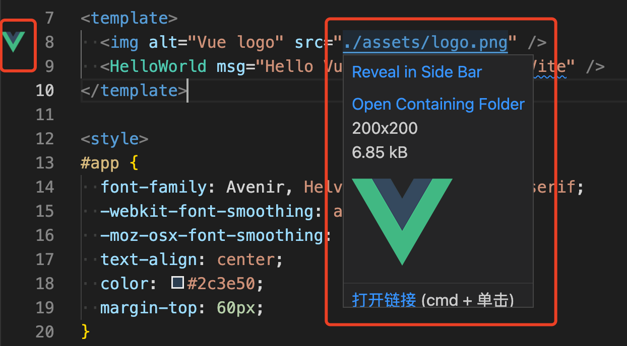Click line number 20 in gutter
Screen dimensions: 627x346
[45, 331]
